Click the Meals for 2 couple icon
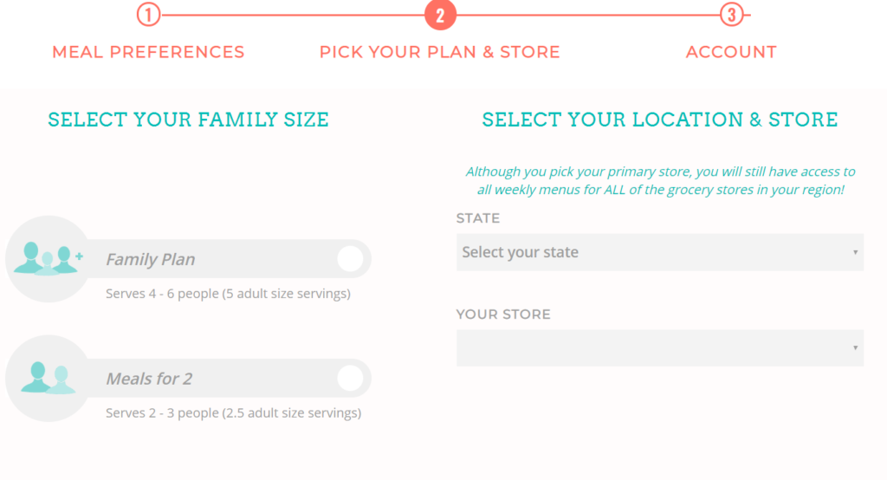This screenshot has width=887, height=480. click(48, 378)
